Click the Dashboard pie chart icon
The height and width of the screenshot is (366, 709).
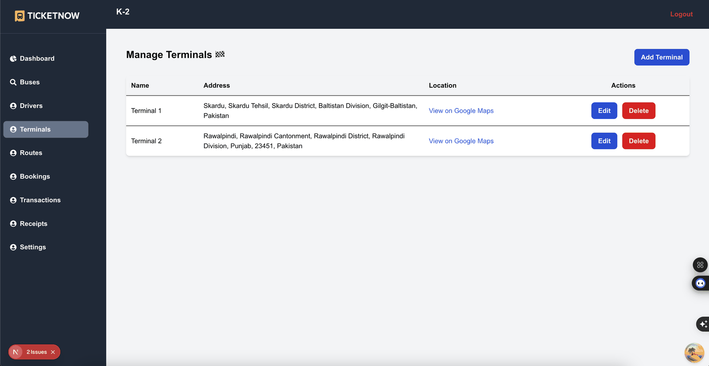pos(13,59)
